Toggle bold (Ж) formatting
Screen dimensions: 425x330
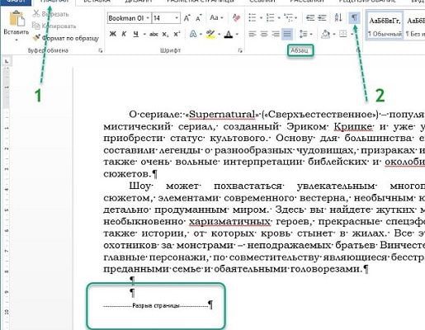pos(112,34)
